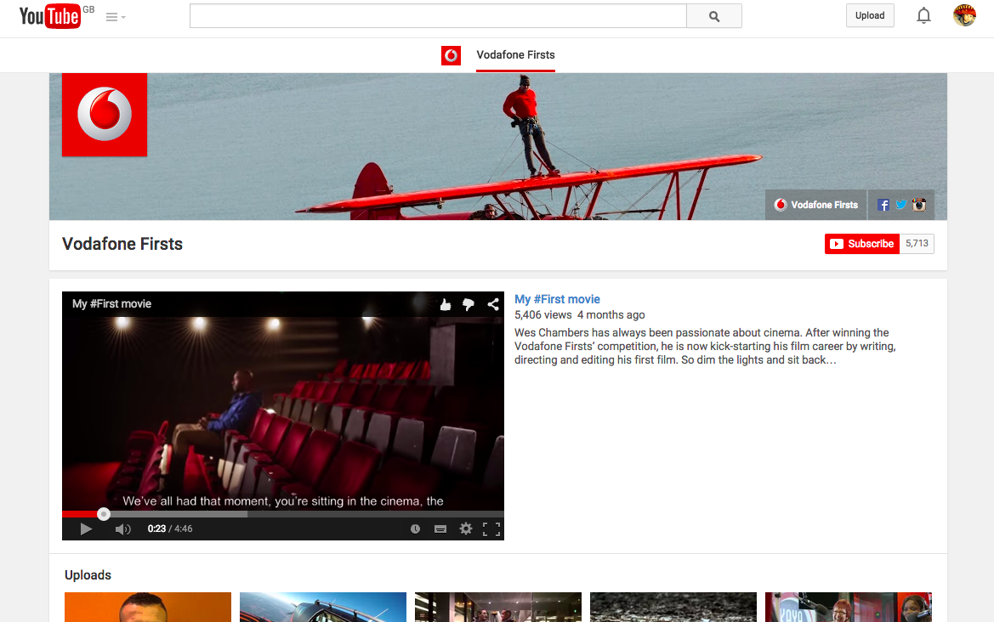Screen dimensions: 994x622
Task: Click the Uploads section heading
Action: pyautogui.click(x=88, y=575)
